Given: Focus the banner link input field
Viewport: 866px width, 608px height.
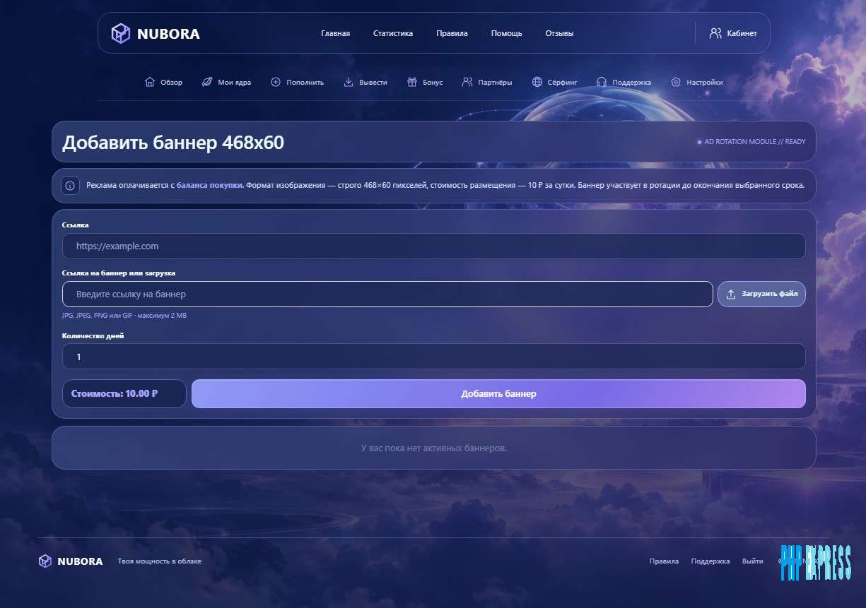Looking at the screenshot, I should (387, 294).
